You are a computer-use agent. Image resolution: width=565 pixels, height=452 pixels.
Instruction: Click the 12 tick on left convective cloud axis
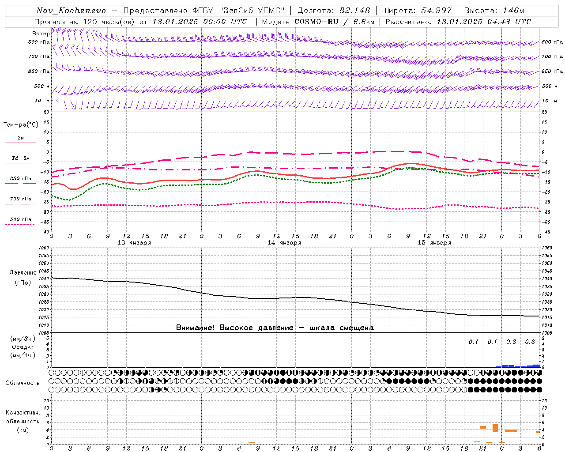point(46,401)
